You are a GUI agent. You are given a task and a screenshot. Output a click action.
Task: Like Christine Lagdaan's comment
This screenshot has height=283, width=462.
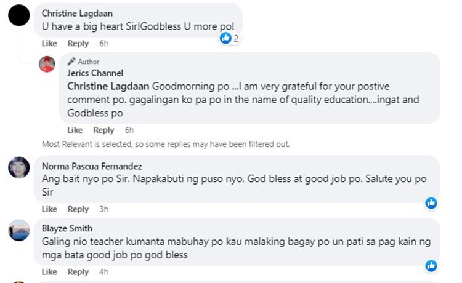point(49,44)
